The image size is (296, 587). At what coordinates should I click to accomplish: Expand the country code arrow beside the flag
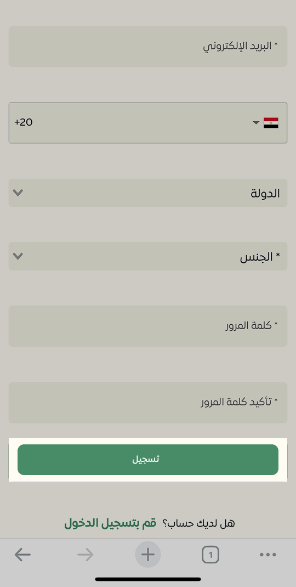click(256, 123)
